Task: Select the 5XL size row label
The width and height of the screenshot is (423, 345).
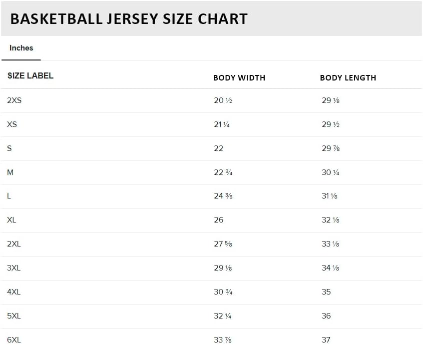Action: pos(14,316)
